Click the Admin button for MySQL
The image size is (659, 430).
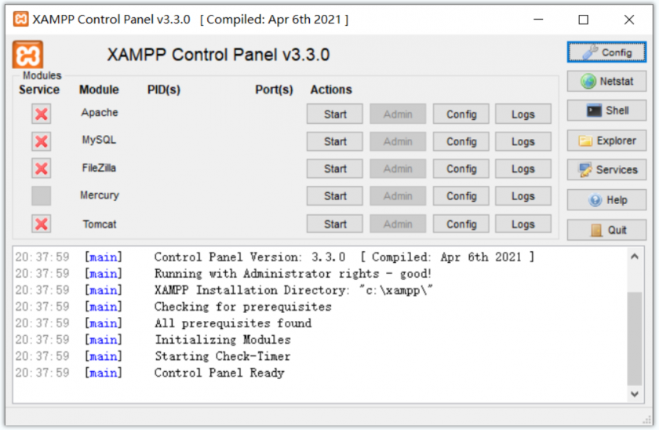pos(398,141)
